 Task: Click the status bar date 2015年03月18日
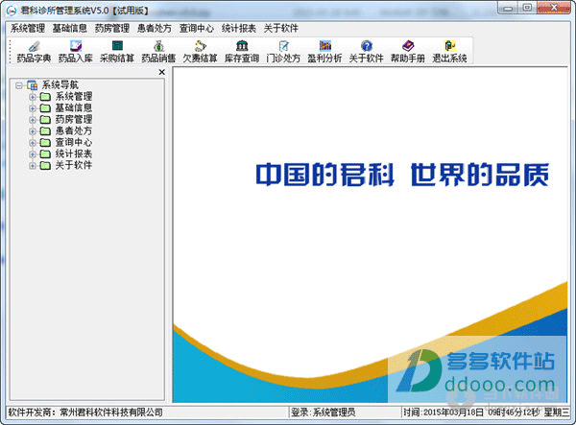point(454,413)
